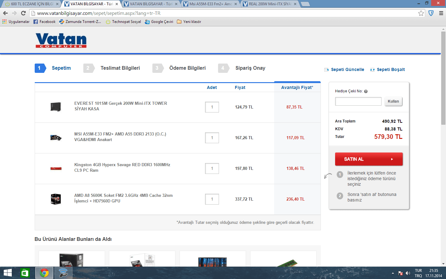Click the Tutar value 579,30 TL
Screen dimensions: 446x279
coord(388,137)
